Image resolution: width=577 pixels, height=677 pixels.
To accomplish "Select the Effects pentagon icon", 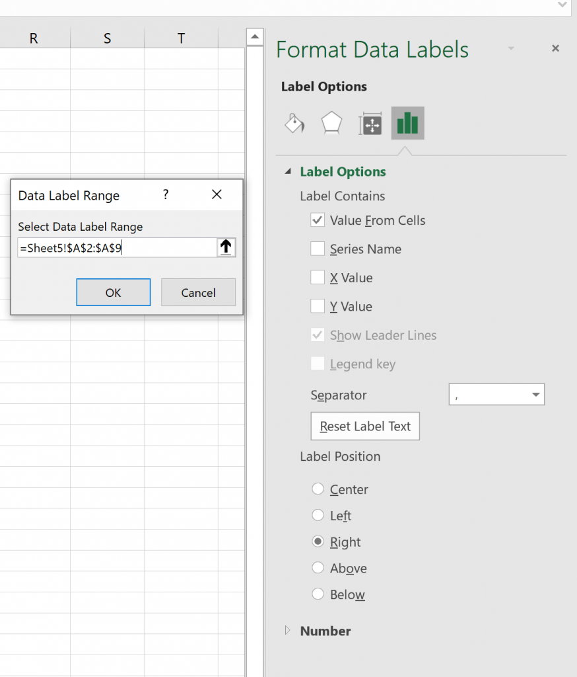I will [x=331, y=123].
